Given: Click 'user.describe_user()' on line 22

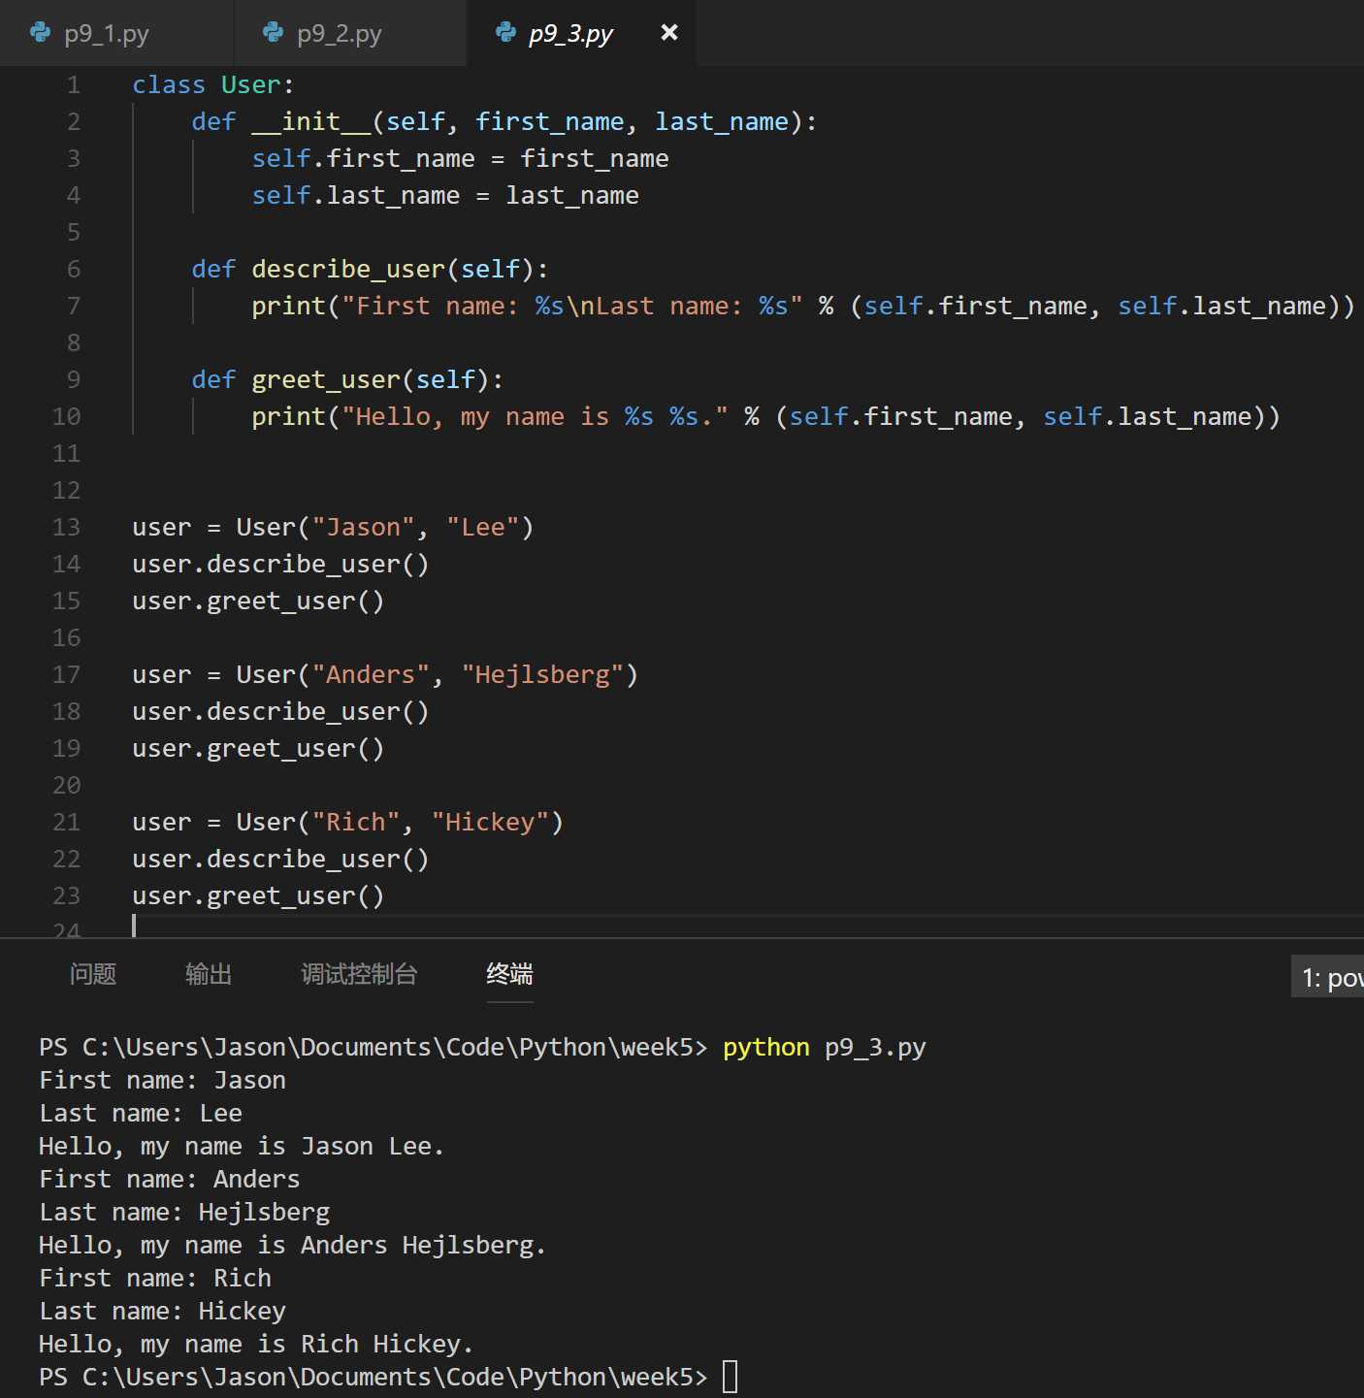Looking at the screenshot, I should (x=280, y=860).
